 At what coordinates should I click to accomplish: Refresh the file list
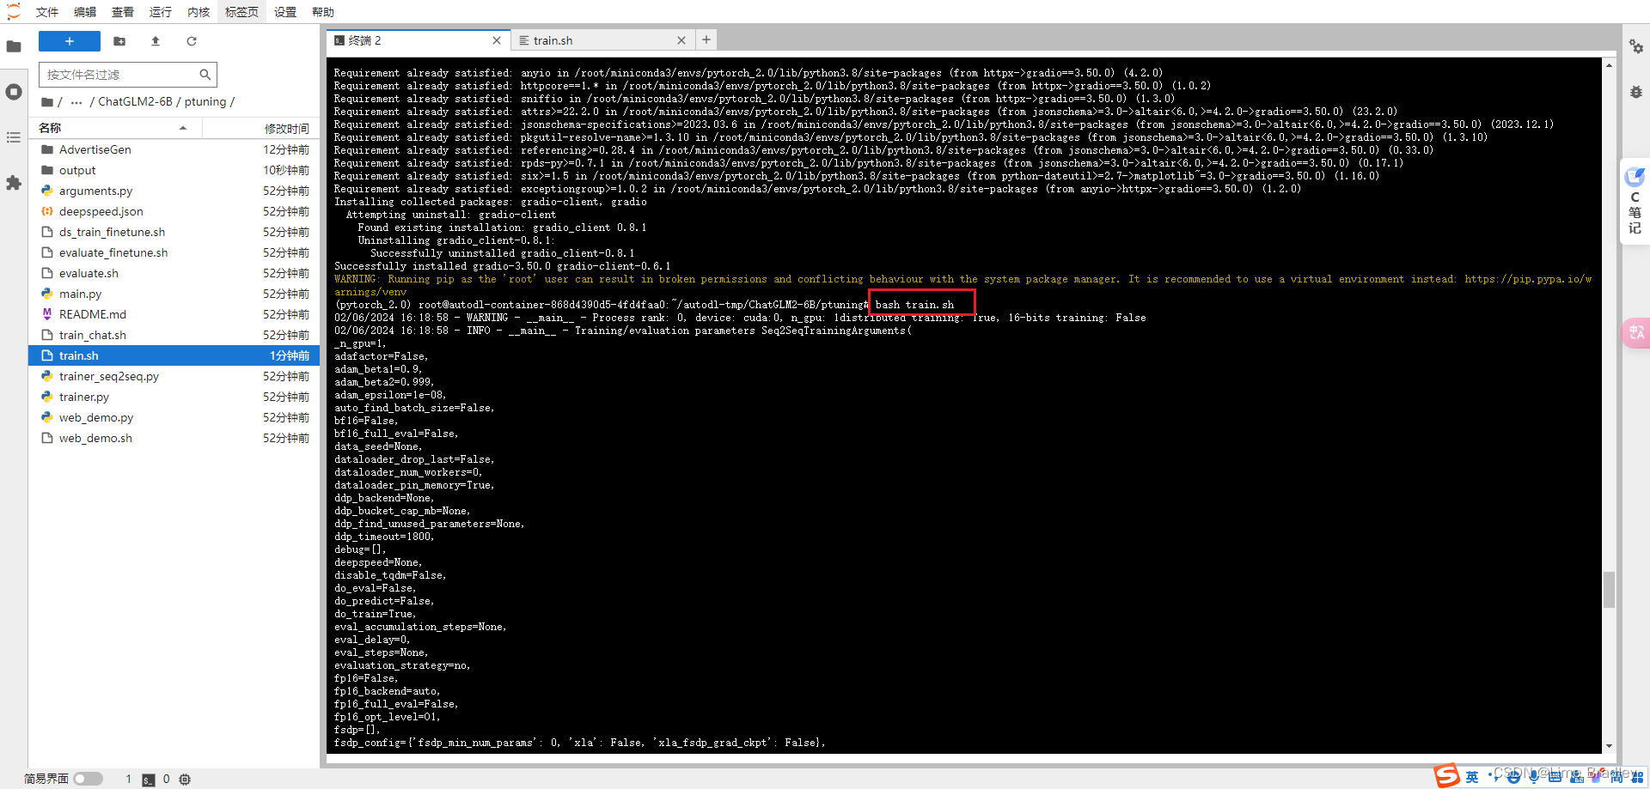coord(192,41)
